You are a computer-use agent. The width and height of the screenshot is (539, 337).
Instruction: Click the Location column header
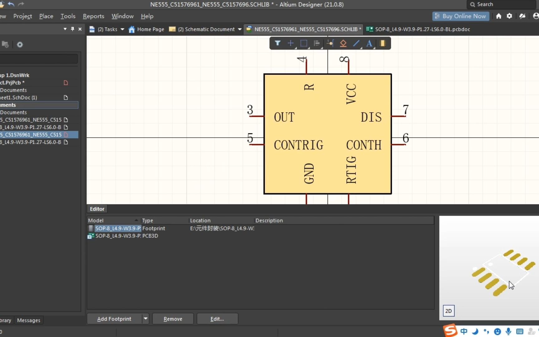221,220
